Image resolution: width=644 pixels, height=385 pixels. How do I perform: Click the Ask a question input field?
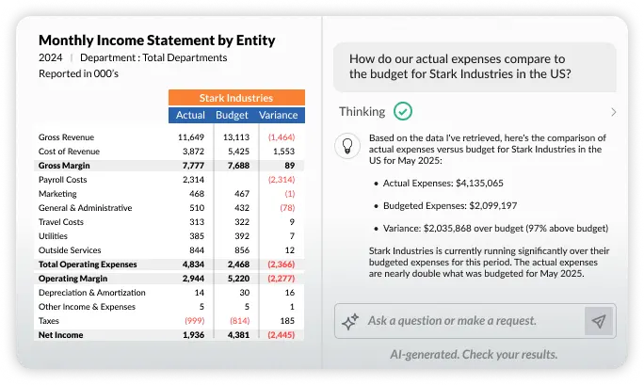click(x=471, y=321)
